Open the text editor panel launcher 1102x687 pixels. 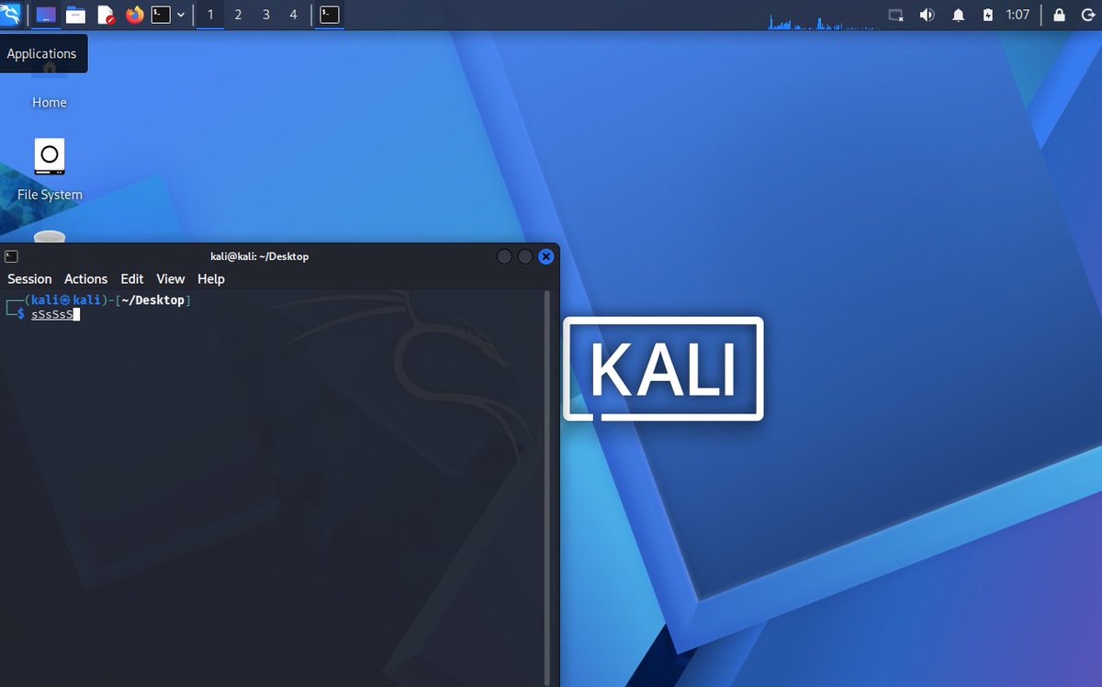pyautogui.click(x=106, y=15)
